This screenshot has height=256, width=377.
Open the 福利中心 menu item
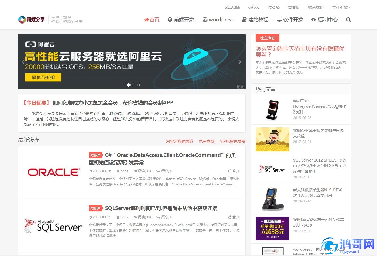tap(324, 20)
